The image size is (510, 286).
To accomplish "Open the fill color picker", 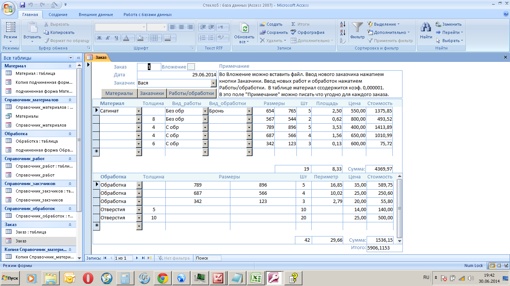I will [142, 38].
